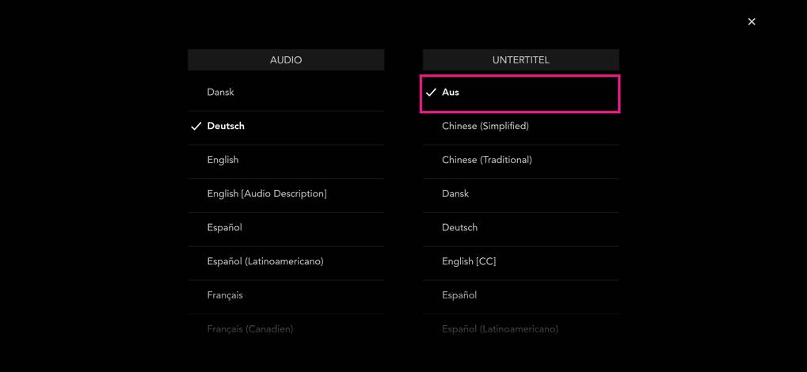Image resolution: width=807 pixels, height=372 pixels.
Task: Click the UNTERTITEL column header
Action: click(520, 60)
